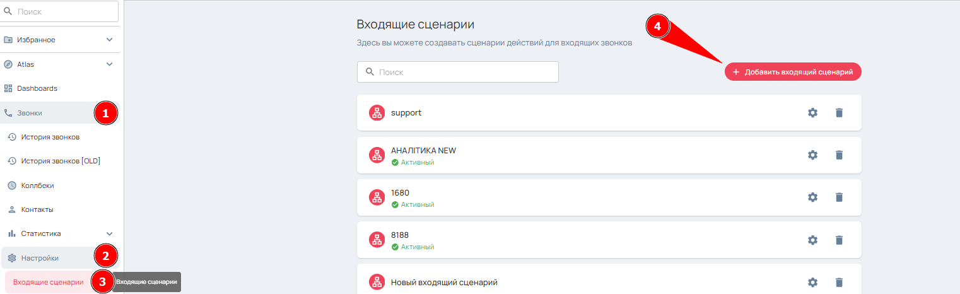Delete the support scenario via trash icon

click(838, 113)
